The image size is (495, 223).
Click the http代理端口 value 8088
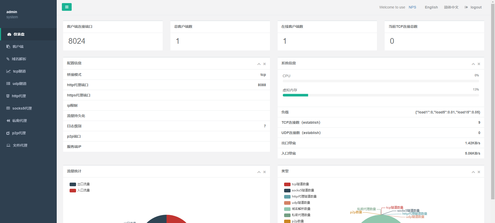tap(262, 85)
